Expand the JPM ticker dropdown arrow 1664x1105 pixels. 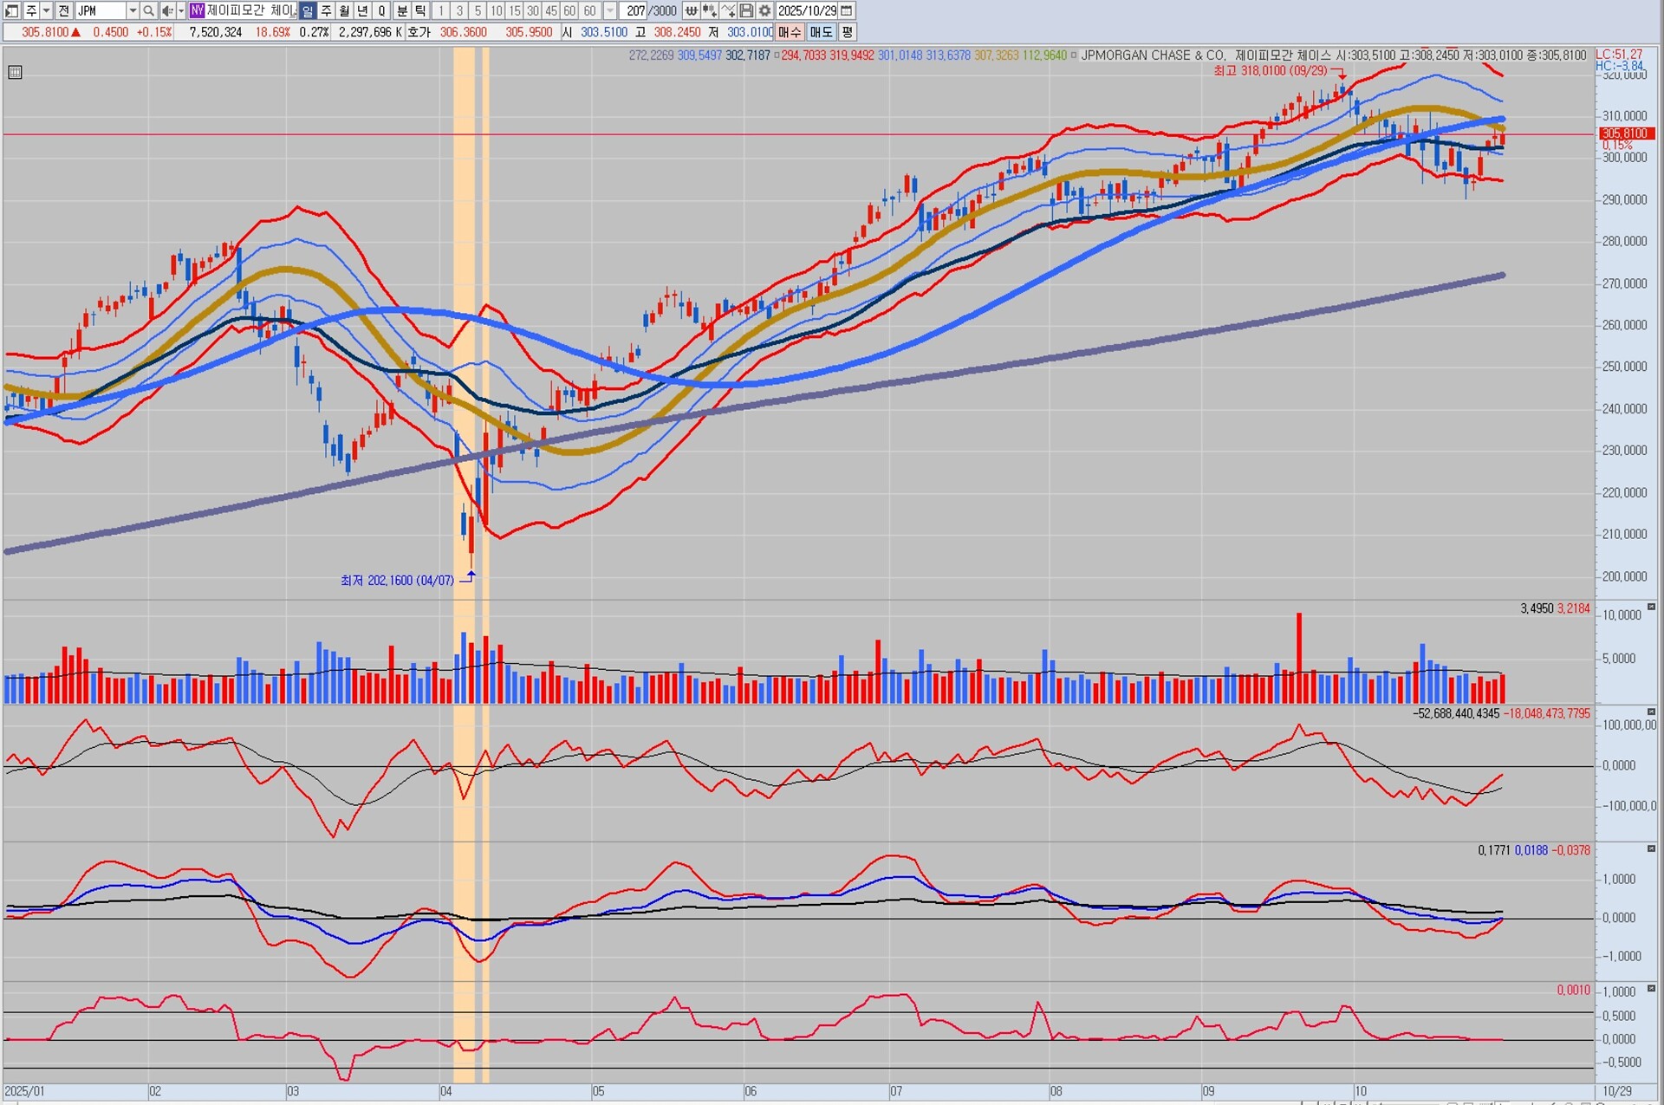[133, 10]
